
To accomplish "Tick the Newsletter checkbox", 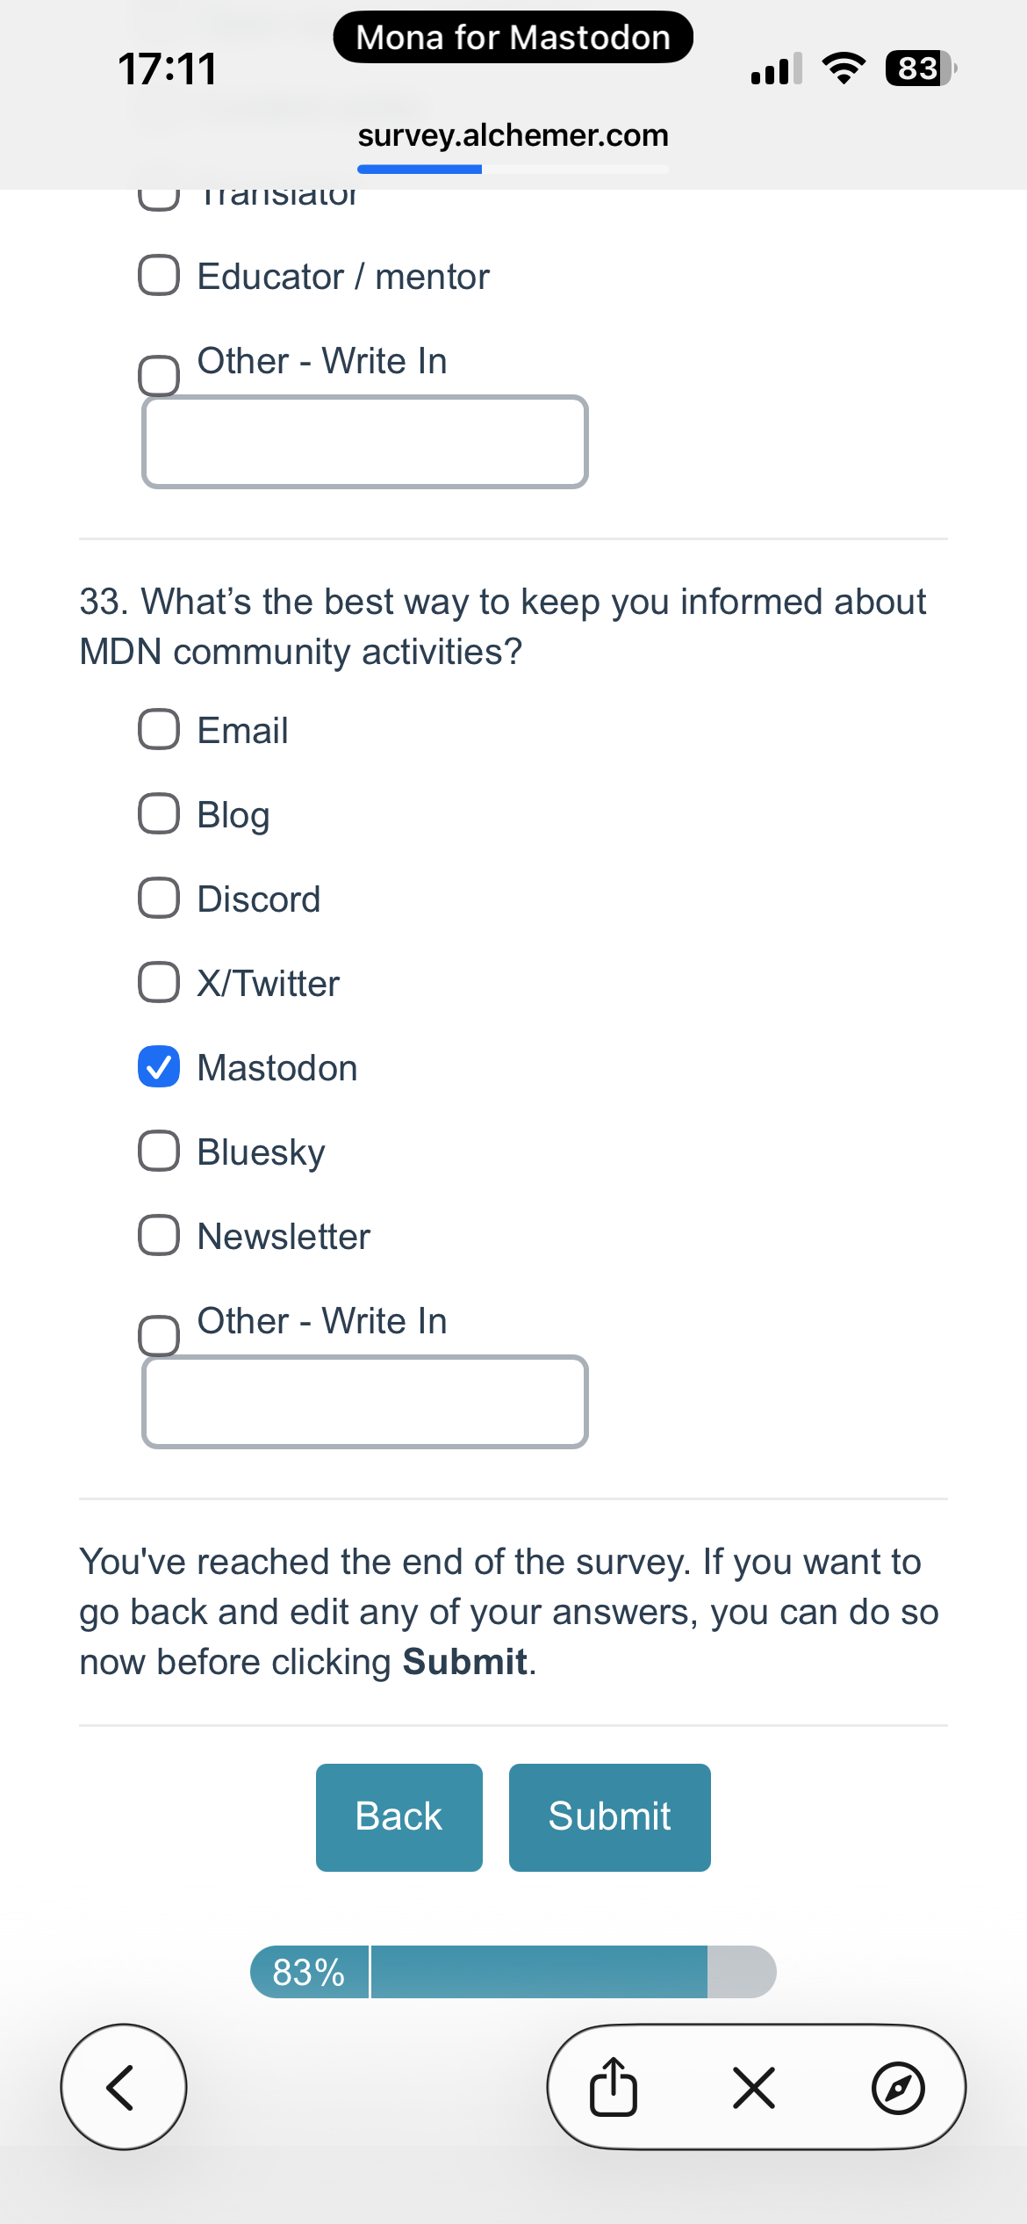I will [159, 1236].
